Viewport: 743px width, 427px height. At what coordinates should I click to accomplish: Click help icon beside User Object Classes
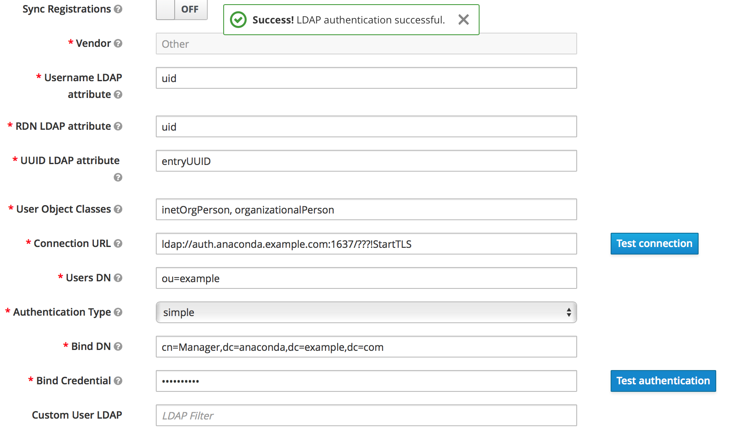point(118,209)
